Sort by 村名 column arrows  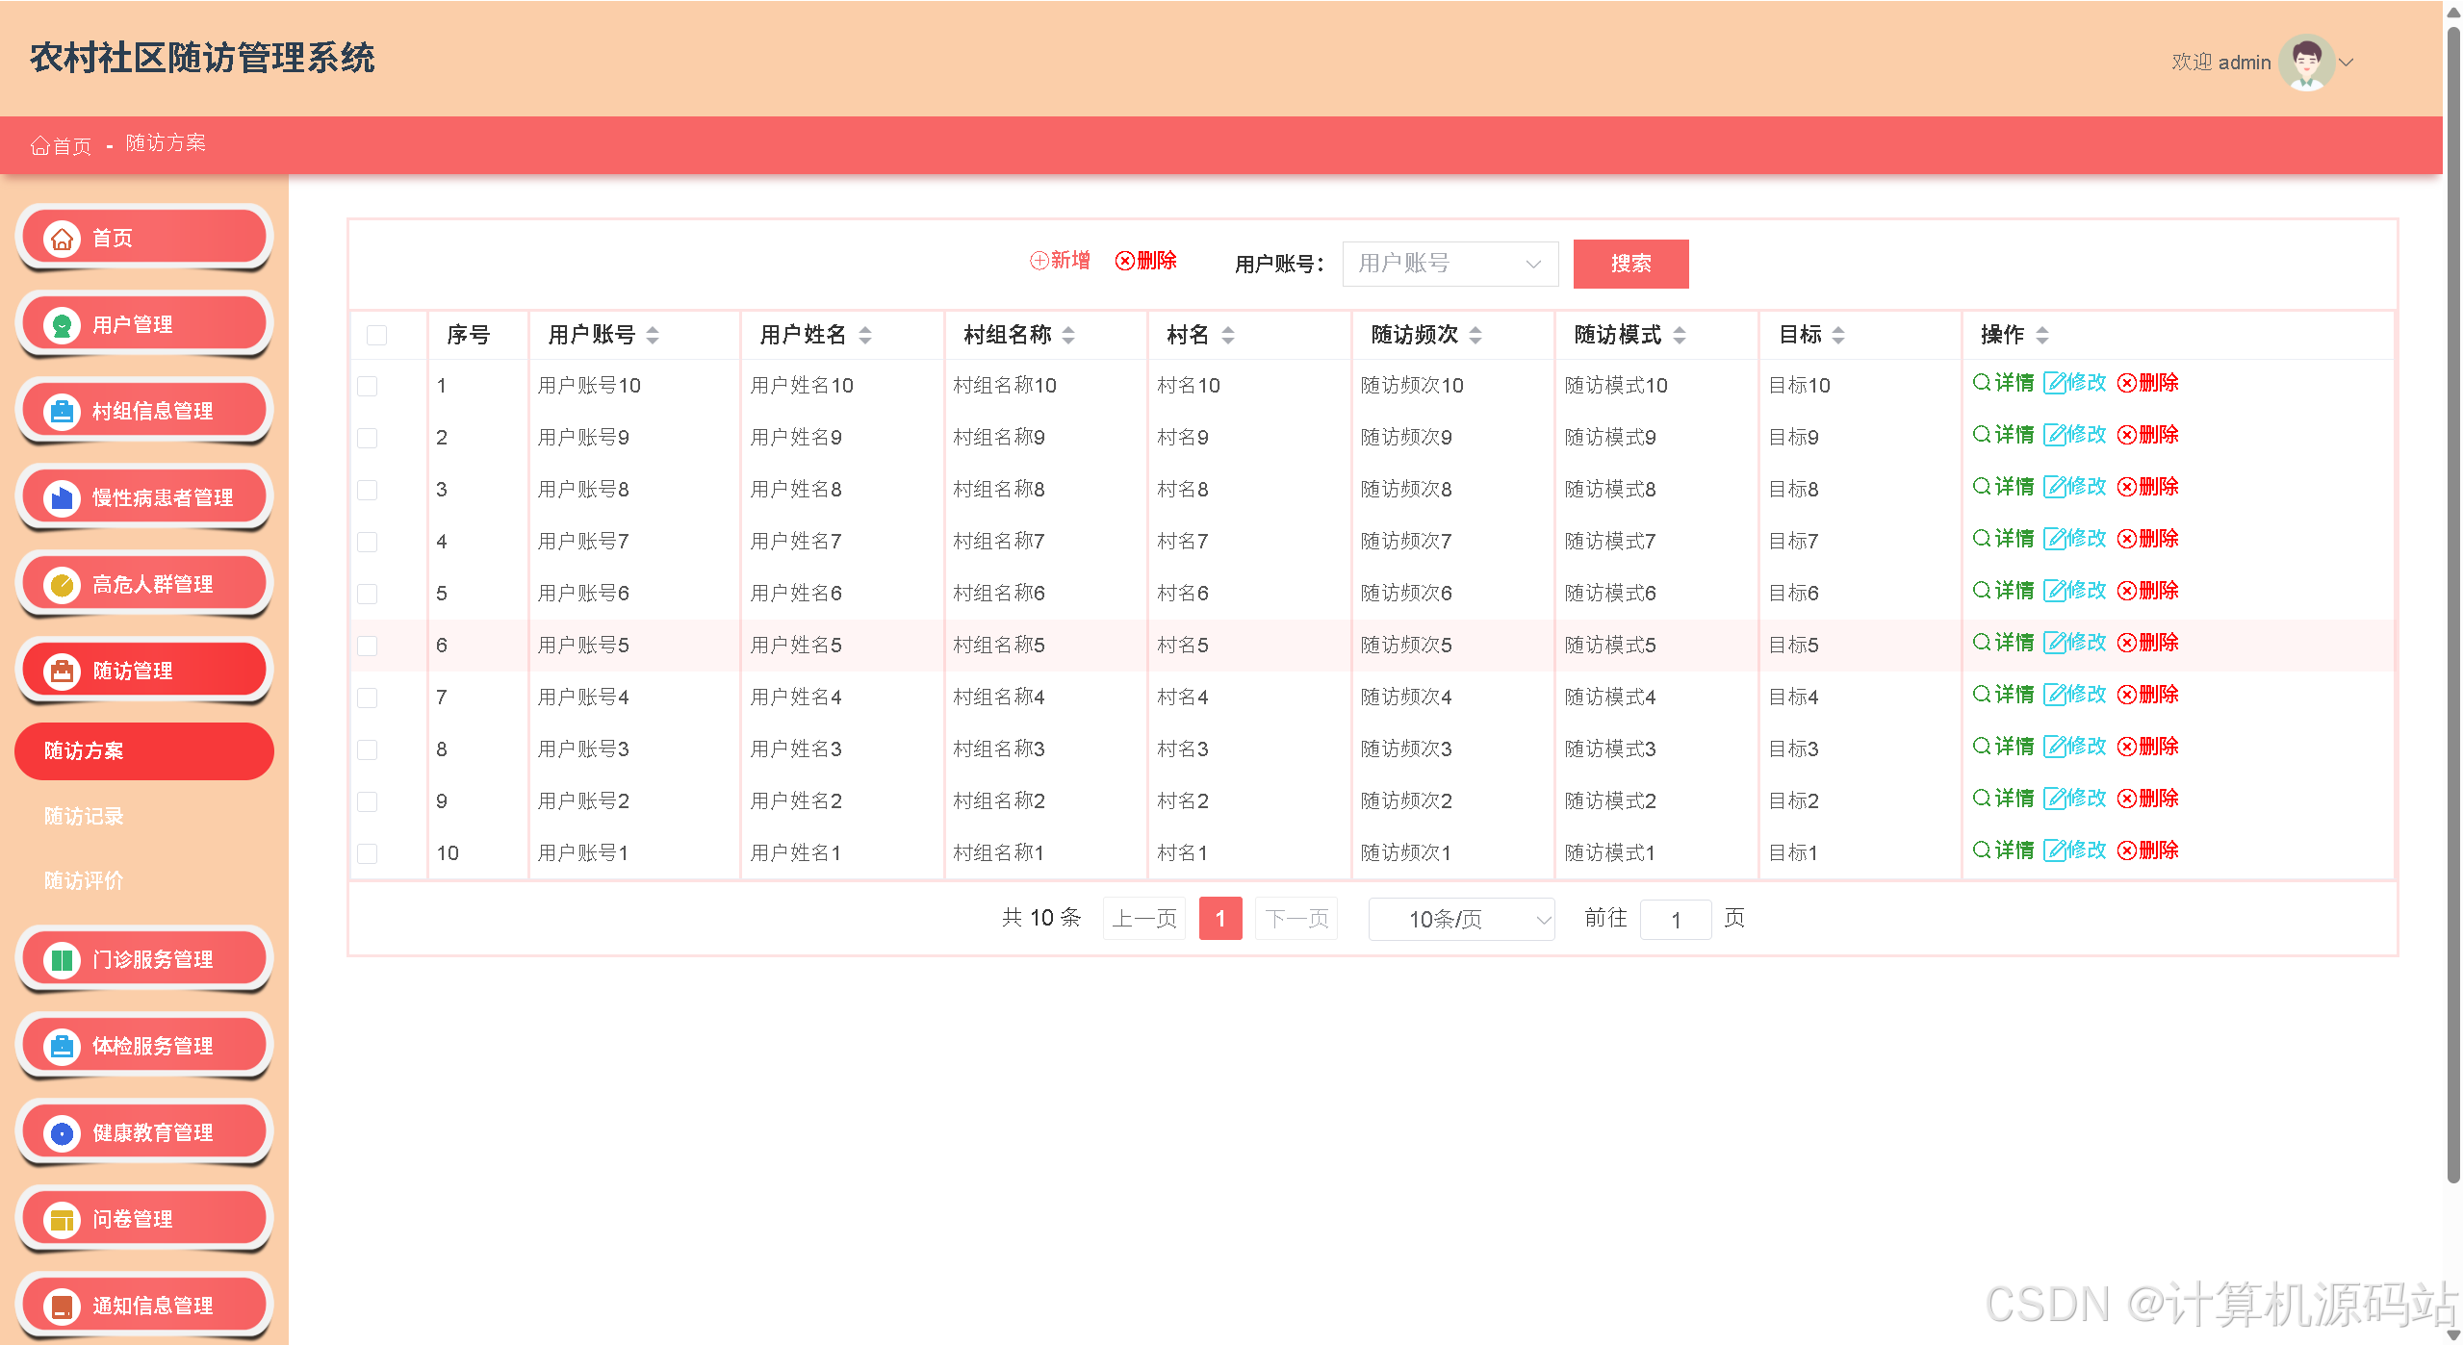click(x=1227, y=335)
